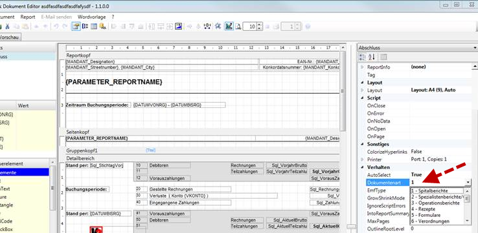Collapse the Verhalten property category
This screenshot has height=233, width=478.
pos(362,167)
